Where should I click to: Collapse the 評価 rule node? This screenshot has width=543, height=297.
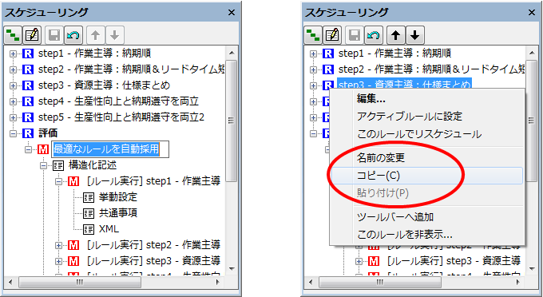click(13, 133)
